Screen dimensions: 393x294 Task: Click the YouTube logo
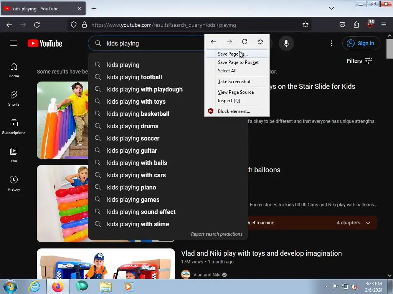(x=45, y=43)
